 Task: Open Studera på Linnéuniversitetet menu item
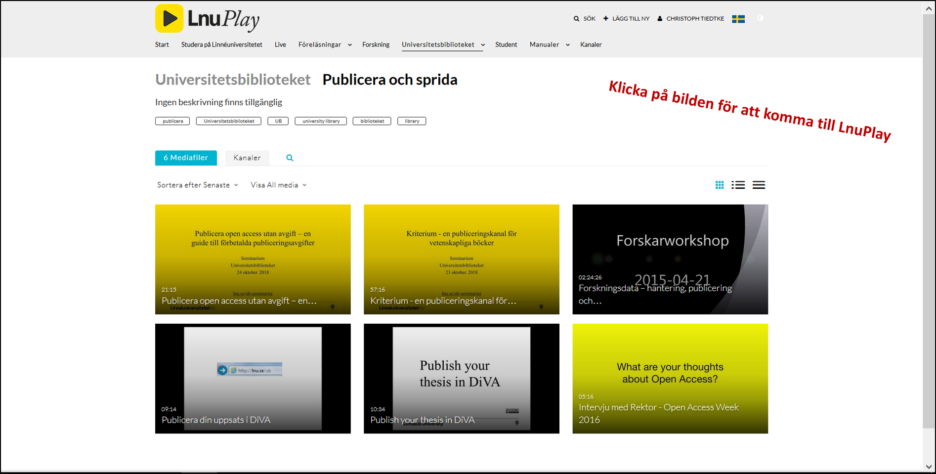pos(222,44)
